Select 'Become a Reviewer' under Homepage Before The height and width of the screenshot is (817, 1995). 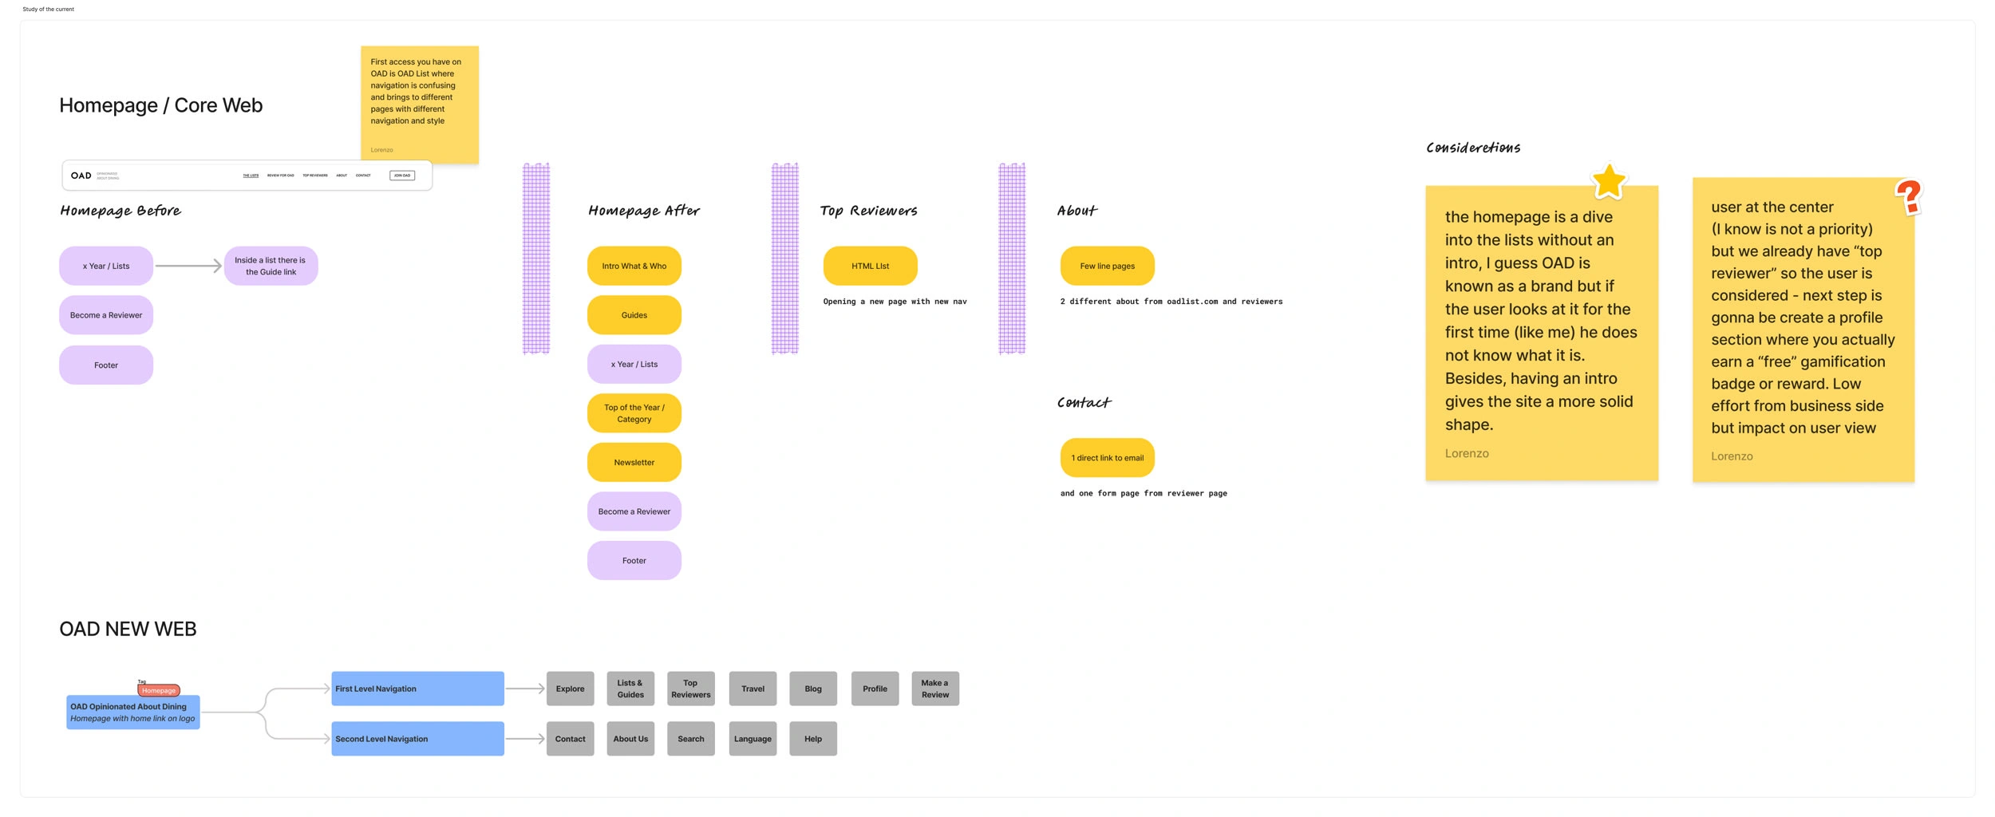(106, 315)
